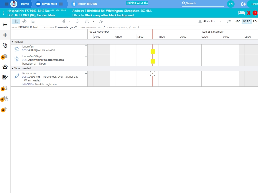Switch to BASIC grouping
Image resolution: width=258 pixels, height=193 pixels.
(x=246, y=21)
